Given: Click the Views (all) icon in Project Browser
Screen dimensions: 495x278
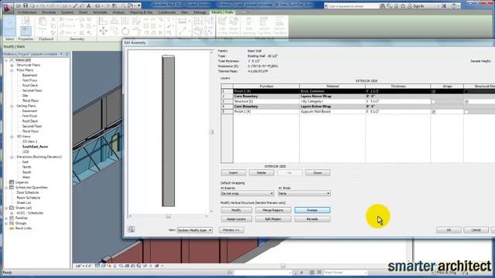Looking at the screenshot, I should tap(12, 59).
